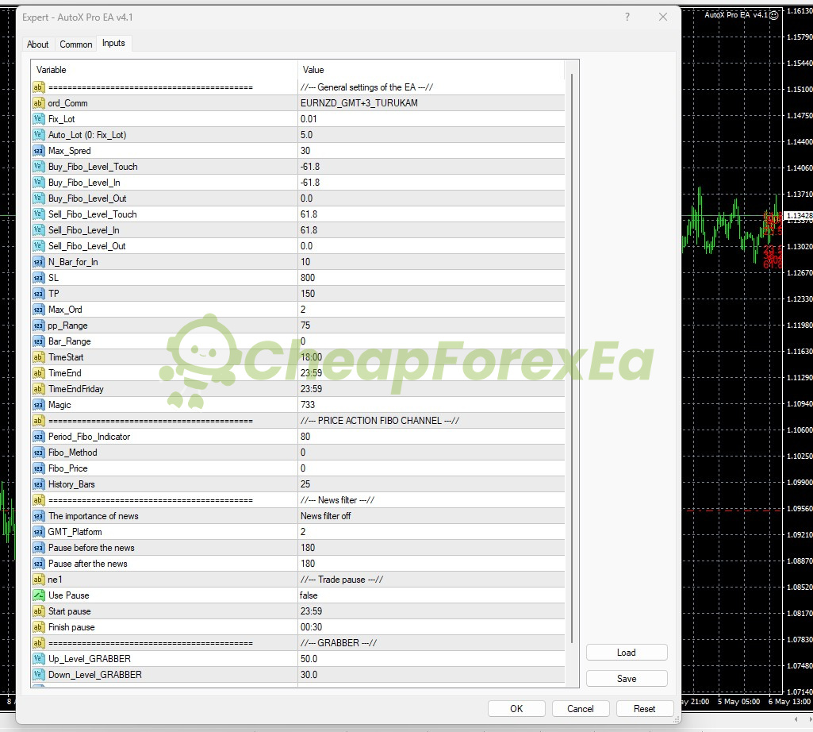The image size is (813, 732).
Task: Click the help question mark in title bar
Action: pos(627,17)
